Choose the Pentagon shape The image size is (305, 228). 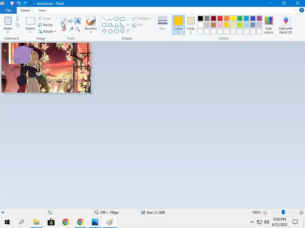[x=110, y=31]
